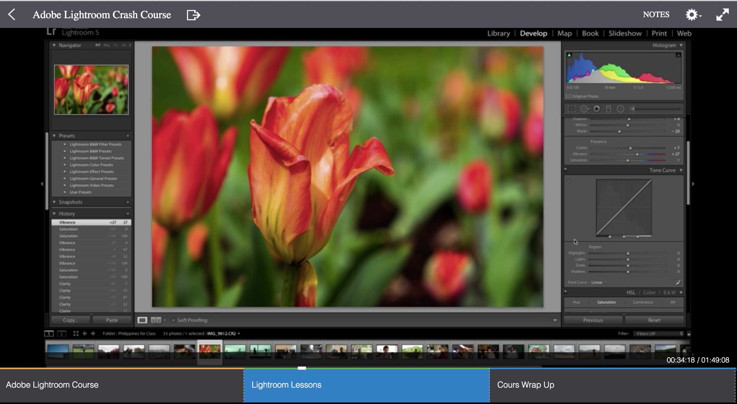Screen dimensions: 737x404
Task: Click the Previous button
Action: click(x=593, y=320)
